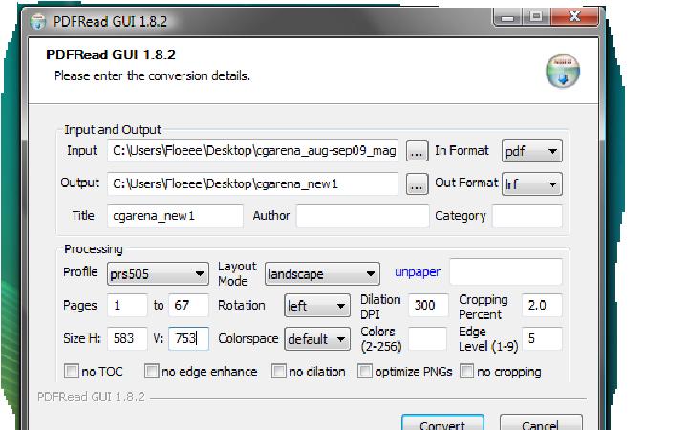Viewport: 688px width, 430px height.
Task: Click the PDFRead title bar app icon
Action: pyautogui.click(x=38, y=21)
